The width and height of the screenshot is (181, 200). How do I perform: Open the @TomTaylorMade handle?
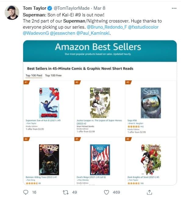point(72,8)
